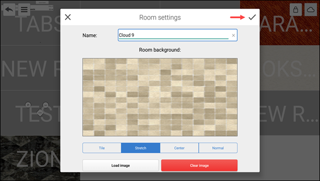Screen dimensions: 320x181
Task: Click the room background preview image
Action: tap(160, 97)
